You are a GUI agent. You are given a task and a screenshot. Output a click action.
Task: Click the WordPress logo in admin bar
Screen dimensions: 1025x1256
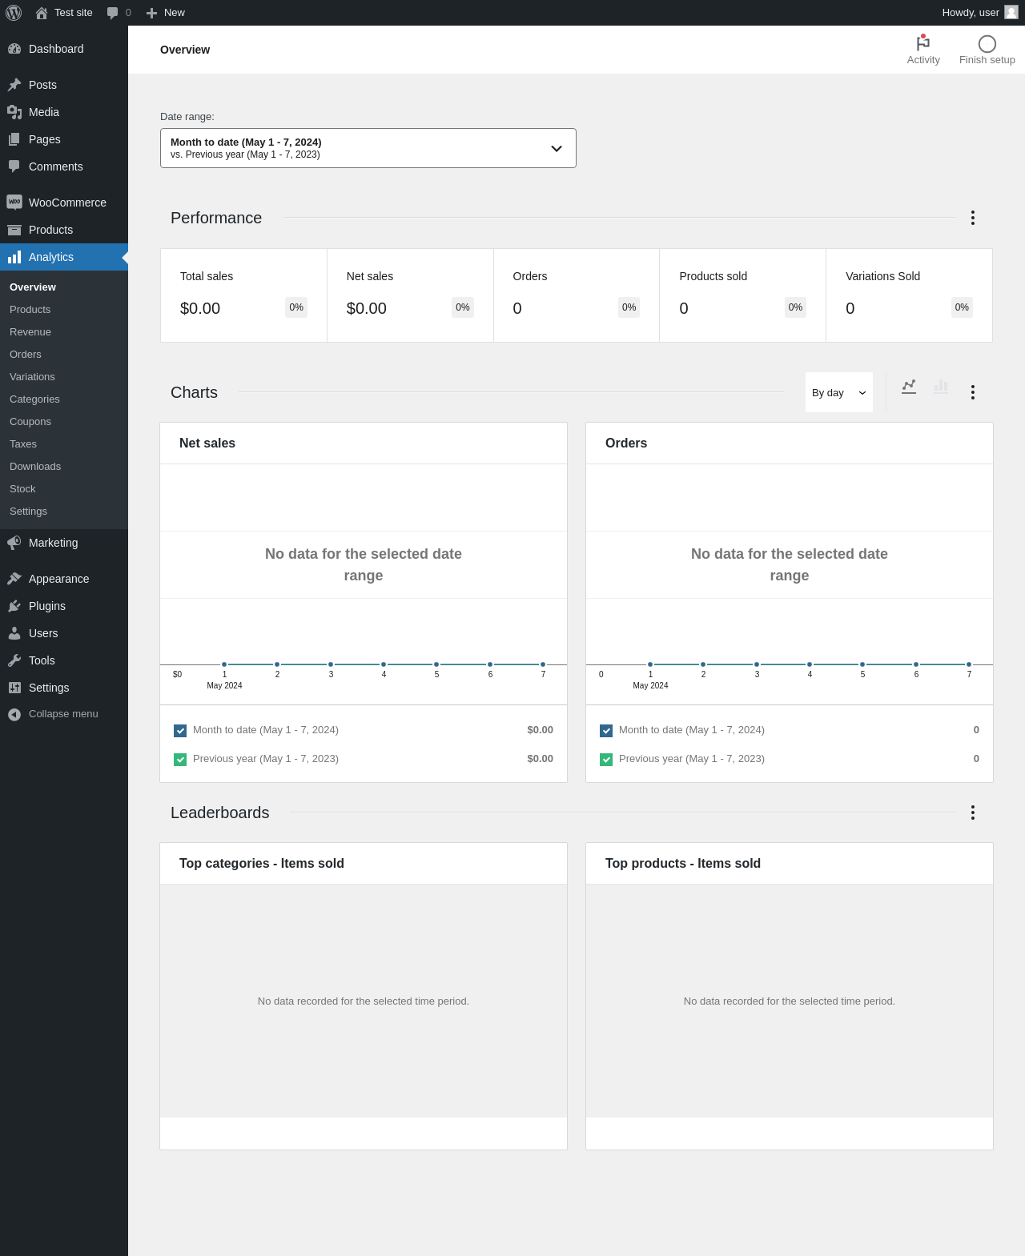coord(14,13)
